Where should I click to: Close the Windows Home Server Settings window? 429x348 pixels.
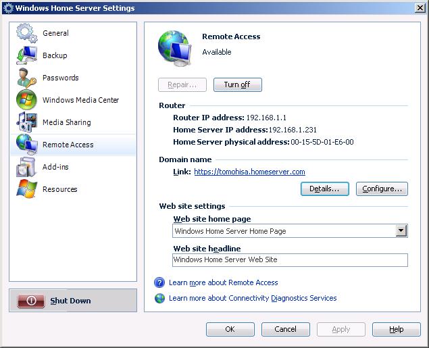[420, 8]
